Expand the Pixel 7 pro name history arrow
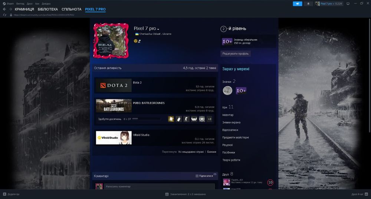The height and width of the screenshot is (199, 371). 158,29
